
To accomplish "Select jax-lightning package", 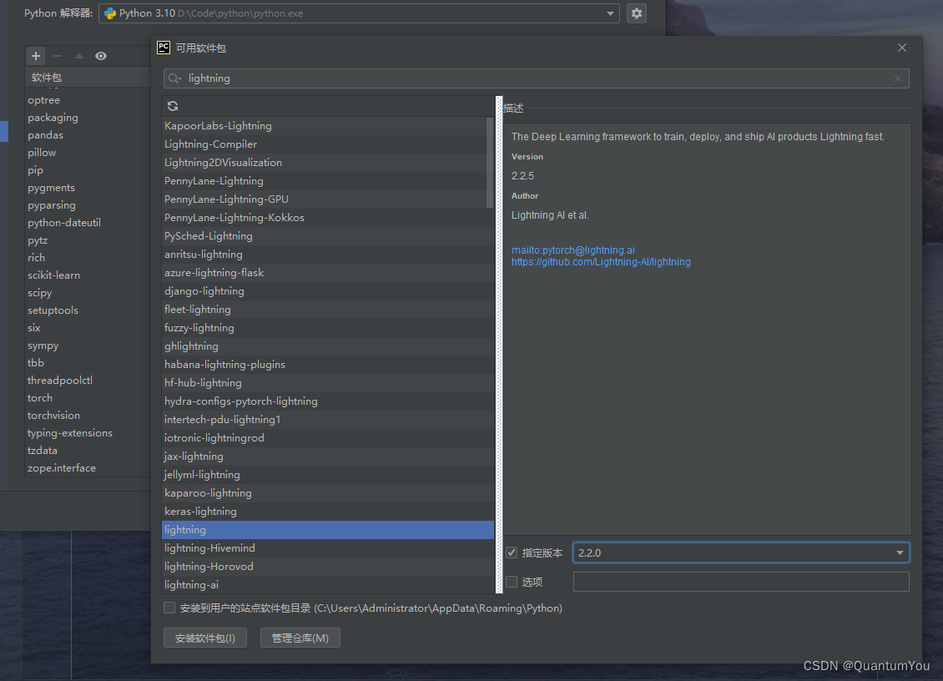I will pos(328,456).
